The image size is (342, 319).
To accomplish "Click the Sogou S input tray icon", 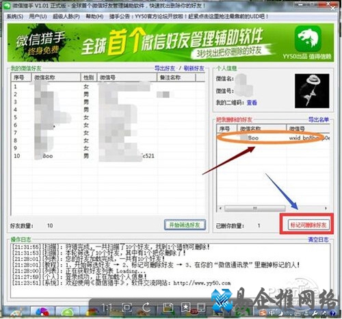I will tap(263, 313).
